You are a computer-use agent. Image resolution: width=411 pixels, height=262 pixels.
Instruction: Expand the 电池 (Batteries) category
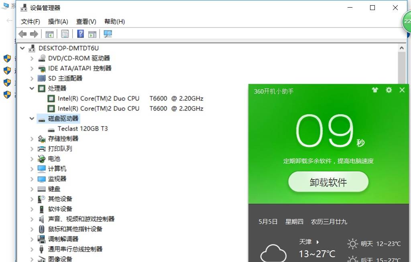[32, 159]
